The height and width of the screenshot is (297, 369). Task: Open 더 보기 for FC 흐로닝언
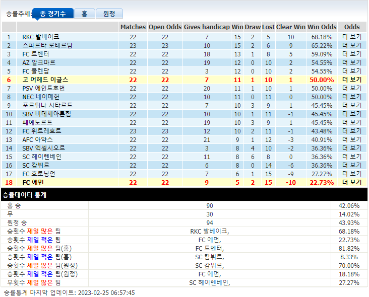(352, 174)
